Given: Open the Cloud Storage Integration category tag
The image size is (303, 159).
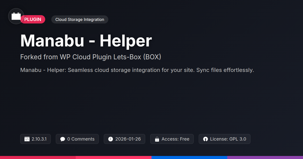Looking at the screenshot, I should click(80, 19).
